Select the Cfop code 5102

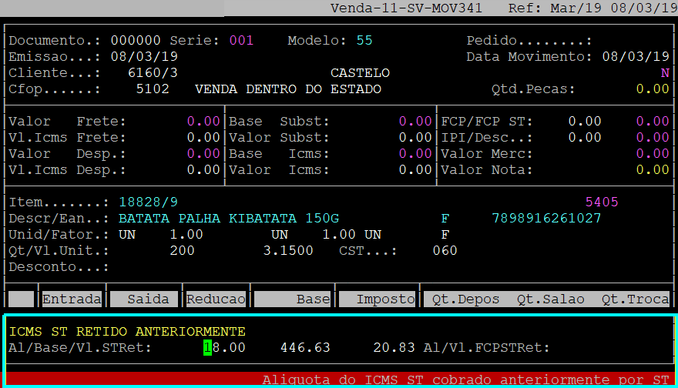[x=153, y=89]
